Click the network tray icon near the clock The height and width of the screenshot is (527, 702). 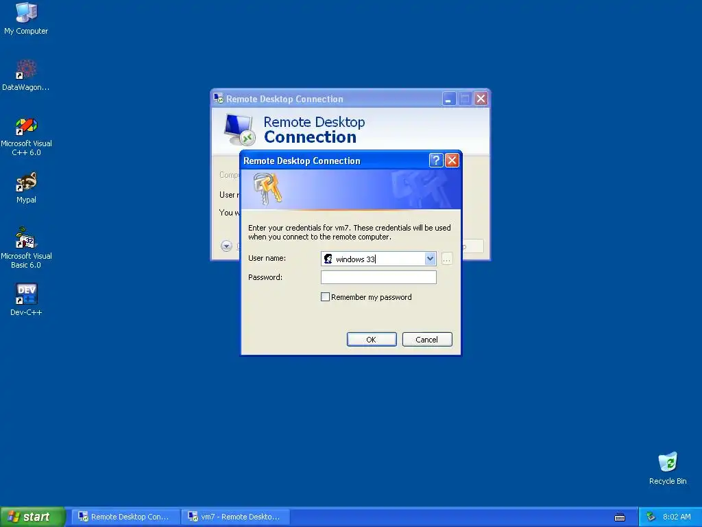651,517
